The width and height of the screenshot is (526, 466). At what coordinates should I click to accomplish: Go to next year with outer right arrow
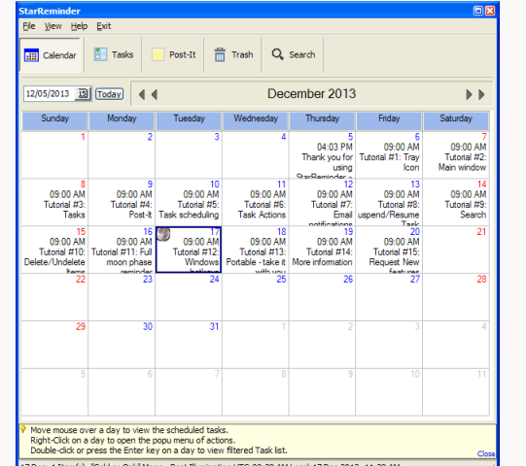coord(481,94)
